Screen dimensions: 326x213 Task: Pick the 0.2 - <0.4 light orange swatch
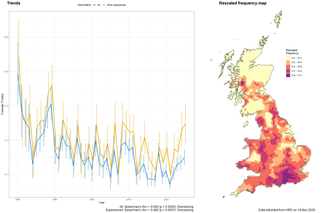click(288, 62)
